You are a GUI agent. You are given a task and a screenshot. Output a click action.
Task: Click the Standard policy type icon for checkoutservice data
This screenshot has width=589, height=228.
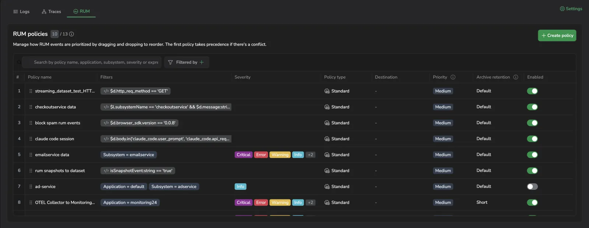click(x=327, y=107)
